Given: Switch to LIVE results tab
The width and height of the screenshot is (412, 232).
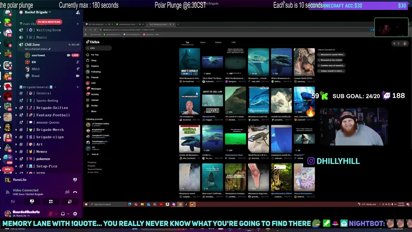Looking at the screenshot, I should tap(233, 42).
